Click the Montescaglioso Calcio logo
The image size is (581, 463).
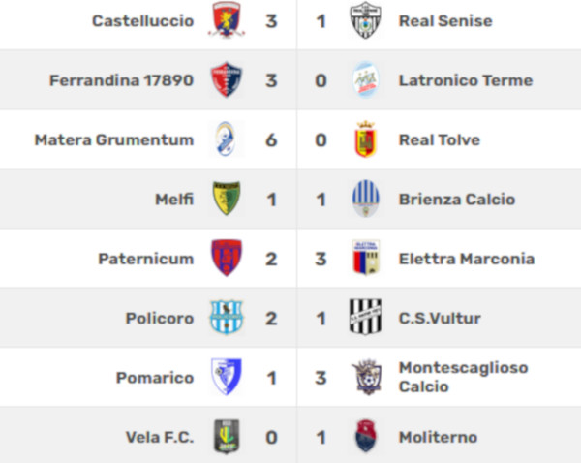(x=366, y=377)
